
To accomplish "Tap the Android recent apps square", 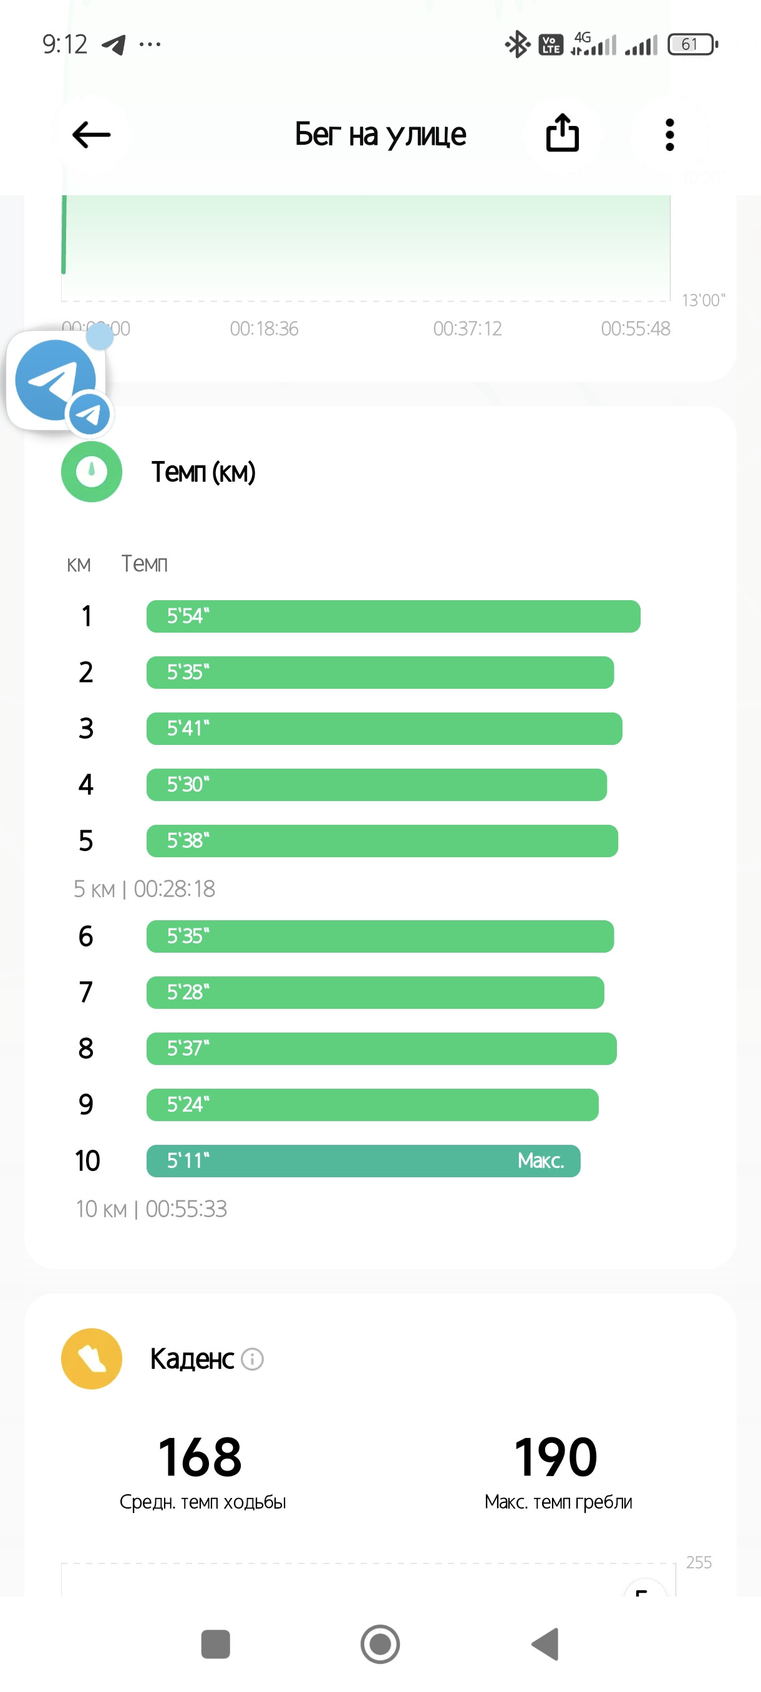I will point(215,1644).
